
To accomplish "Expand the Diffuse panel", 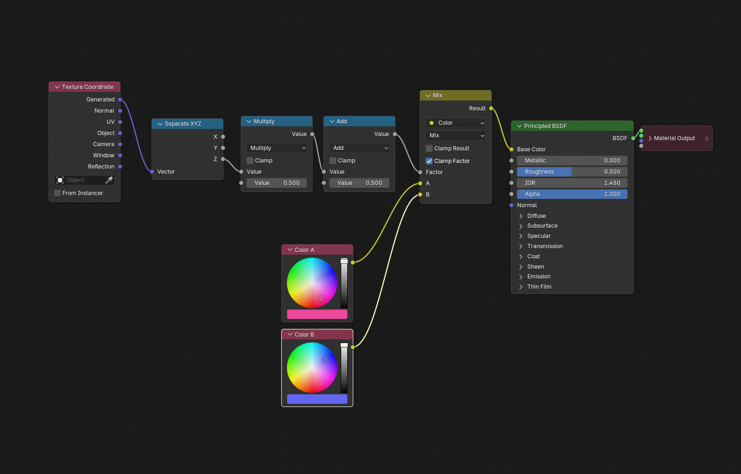I will (x=521, y=216).
